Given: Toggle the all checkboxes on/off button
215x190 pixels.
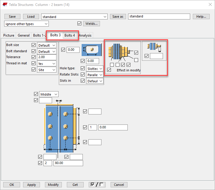Looking at the screenshot, I should click(97, 185).
